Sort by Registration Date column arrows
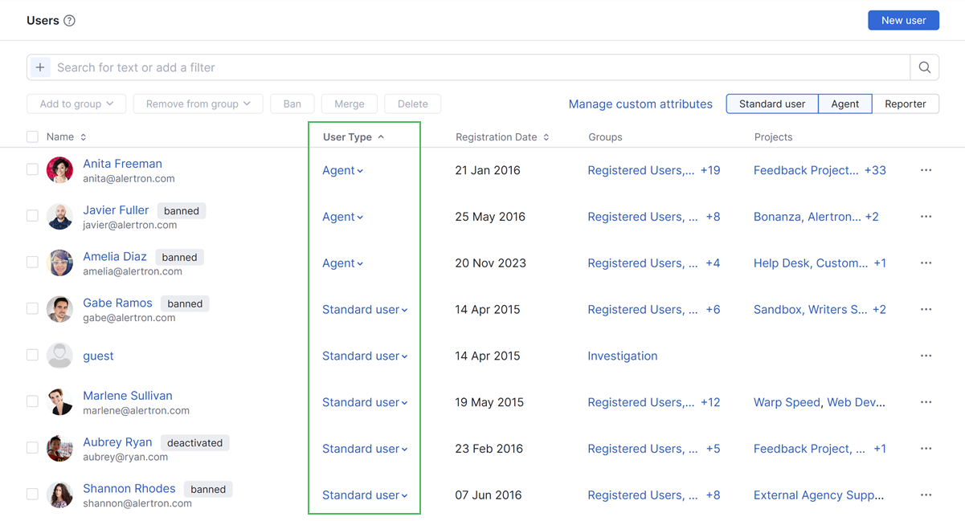The height and width of the screenshot is (521, 965). (546, 137)
